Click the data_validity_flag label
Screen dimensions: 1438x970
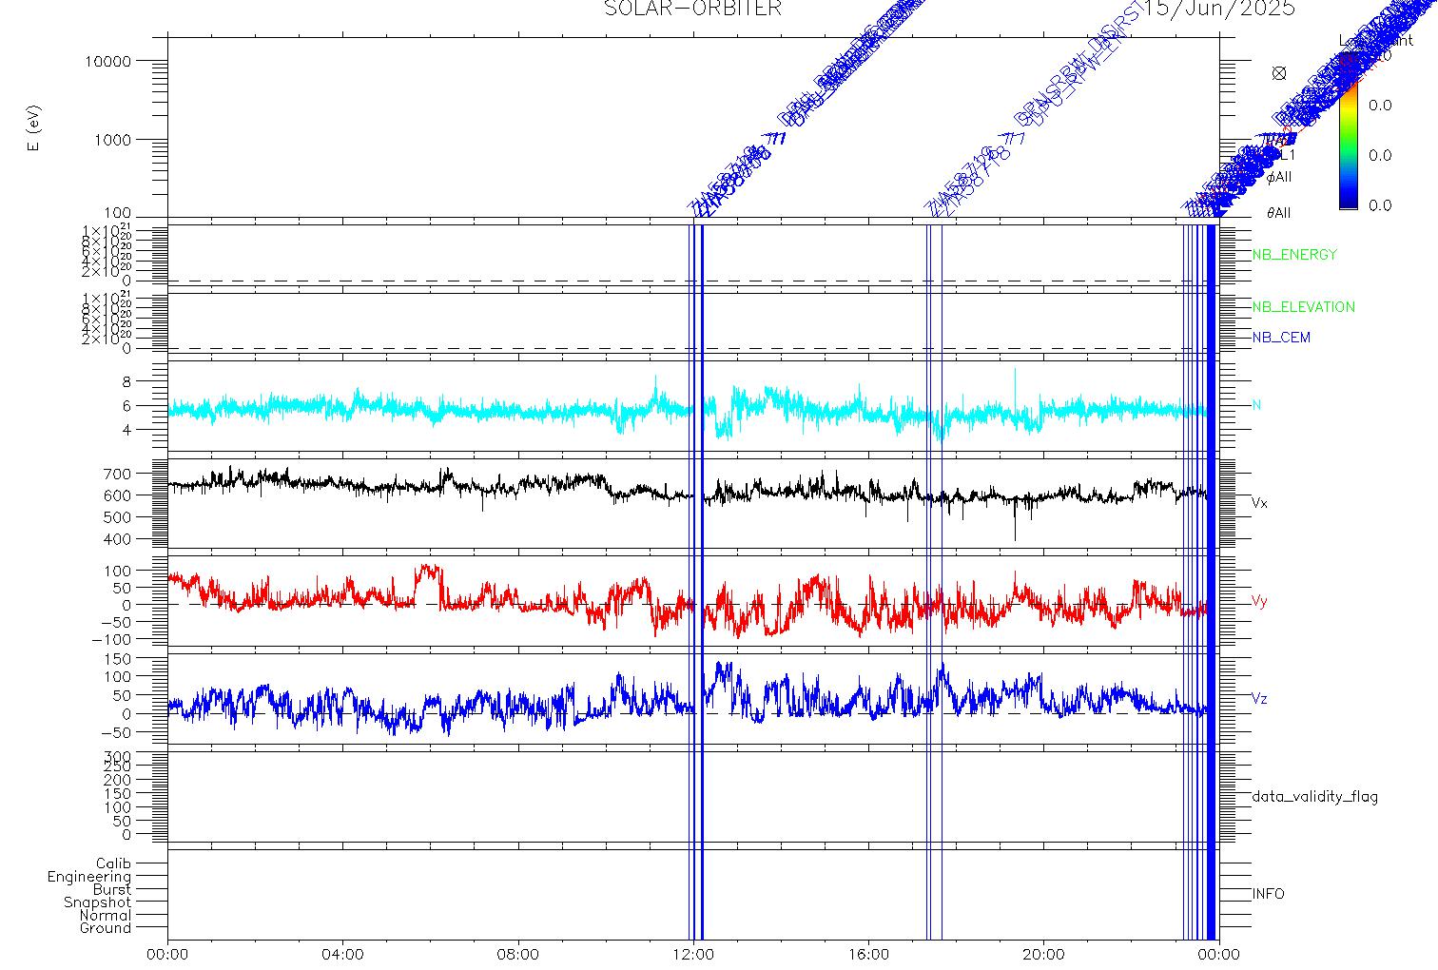(x=1314, y=797)
